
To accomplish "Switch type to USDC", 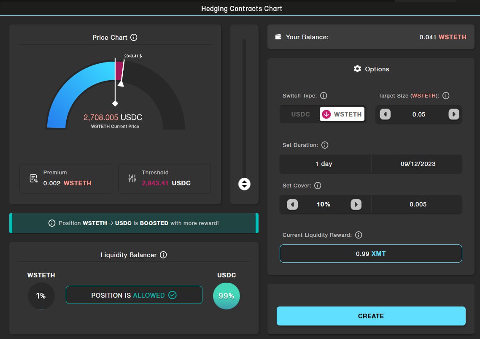I will coord(300,114).
